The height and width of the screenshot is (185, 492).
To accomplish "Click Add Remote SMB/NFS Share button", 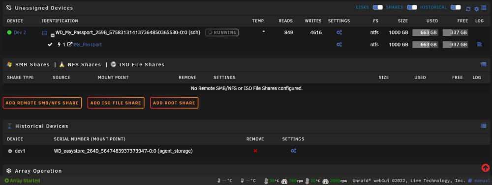I will (42, 103).
